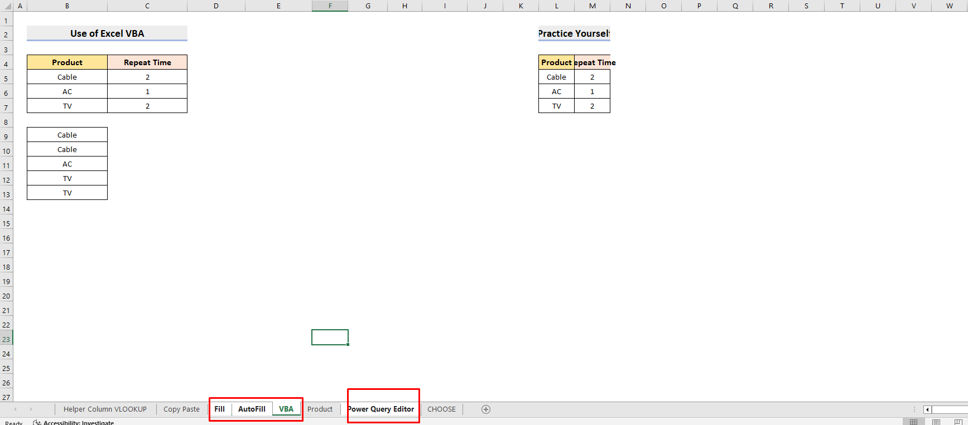
Task: Click horizontal scrollbar left arrow
Action: point(927,409)
